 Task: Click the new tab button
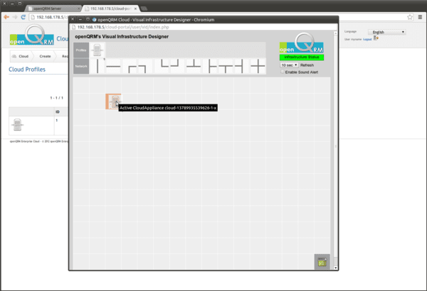pyautogui.click(x=144, y=9)
